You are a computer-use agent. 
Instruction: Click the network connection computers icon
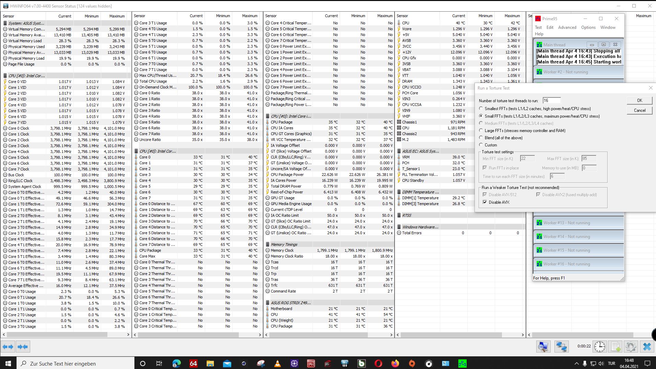(x=562, y=347)
